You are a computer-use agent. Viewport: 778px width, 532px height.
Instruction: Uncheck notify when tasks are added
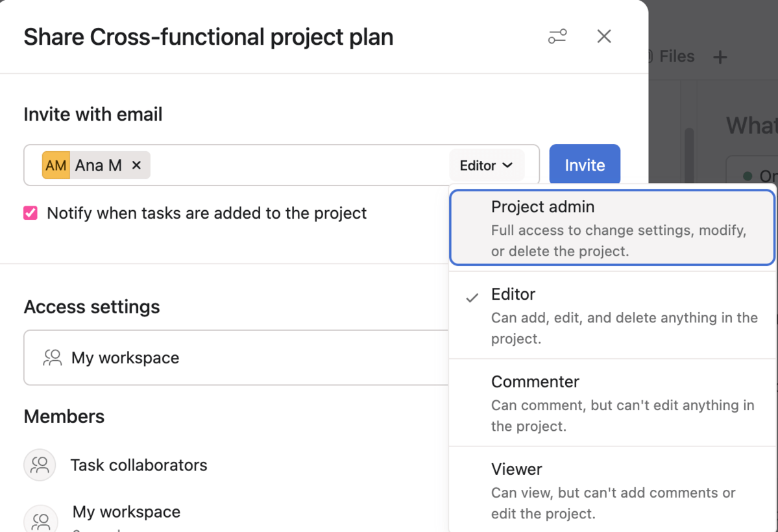(29, 212)
